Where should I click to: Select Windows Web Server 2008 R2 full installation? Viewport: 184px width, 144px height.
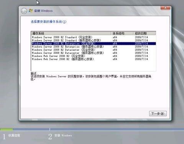click(94, 56)
